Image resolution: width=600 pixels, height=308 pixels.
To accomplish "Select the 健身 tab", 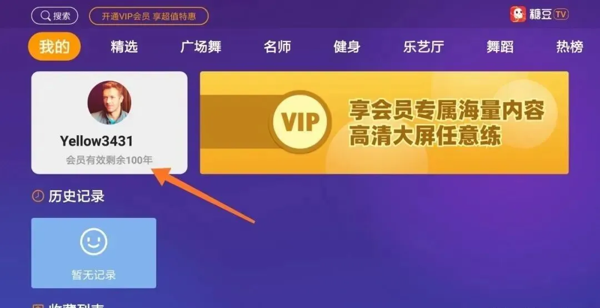I will (x=347, y=47).
